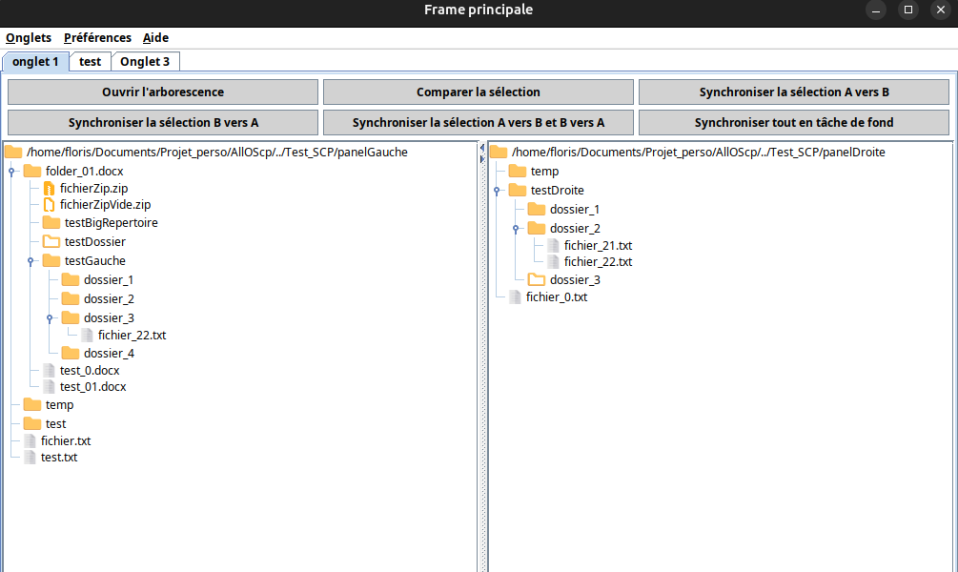Screen dimensions: 958x572
Task: Click the test_0.docx file icon
Action: (49, 370)
